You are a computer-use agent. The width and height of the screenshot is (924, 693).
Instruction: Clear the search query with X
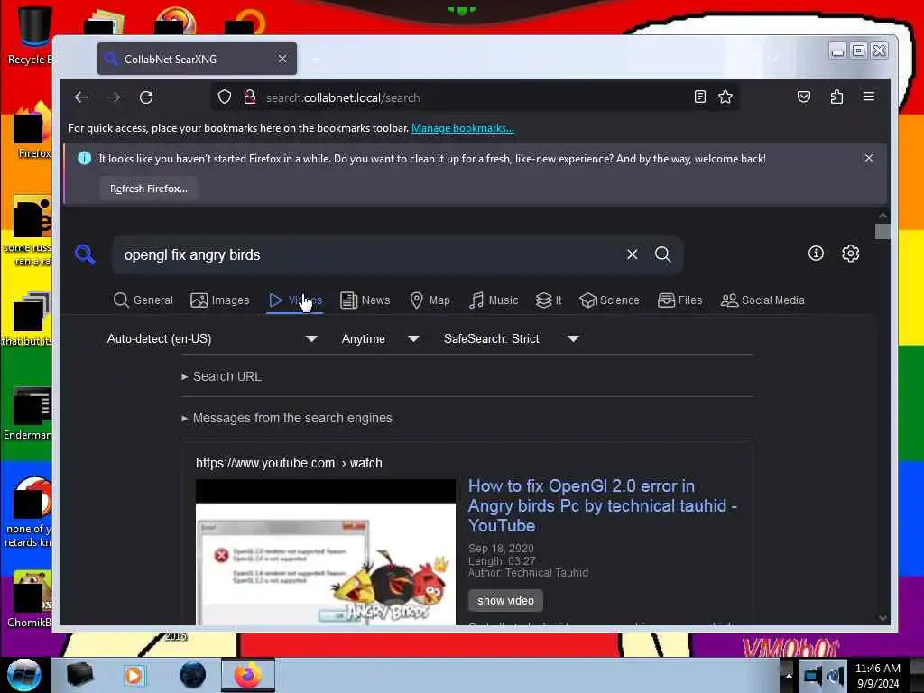[632, 254]
